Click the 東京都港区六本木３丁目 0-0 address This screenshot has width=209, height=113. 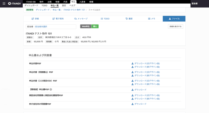pyautogui.click(x=58, y=37)
